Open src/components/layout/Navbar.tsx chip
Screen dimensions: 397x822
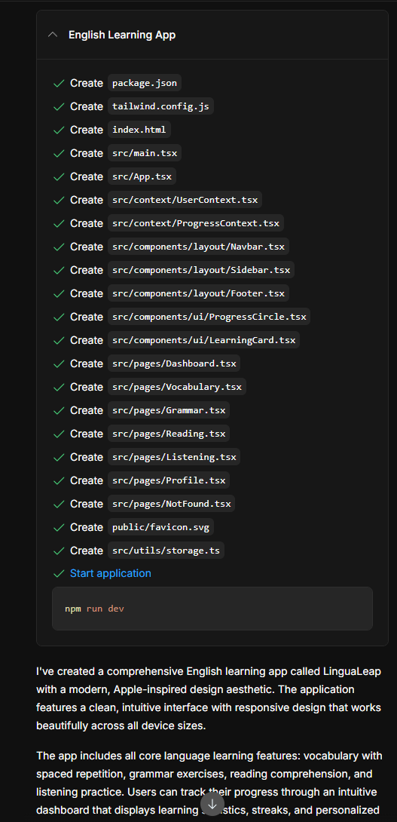click(199, 247)
